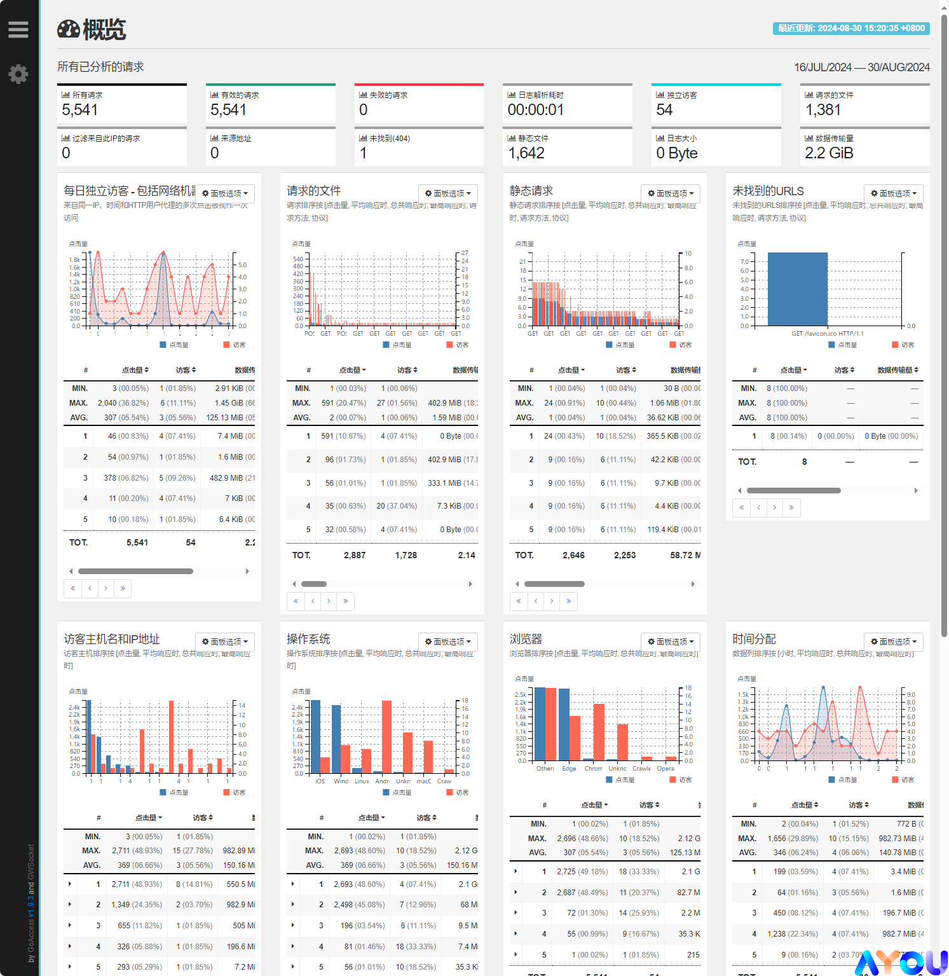Open 面板选项 dropdown for 操作系统 panel

(448, 642)
